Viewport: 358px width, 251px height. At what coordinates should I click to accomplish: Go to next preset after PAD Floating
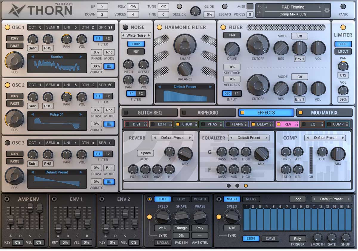tap(320, 7)
